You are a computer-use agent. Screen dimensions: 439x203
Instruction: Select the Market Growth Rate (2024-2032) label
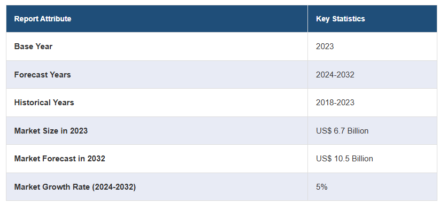[75, 187]
